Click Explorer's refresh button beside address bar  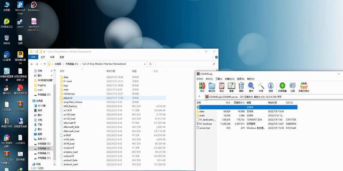(x=150, y=64)
